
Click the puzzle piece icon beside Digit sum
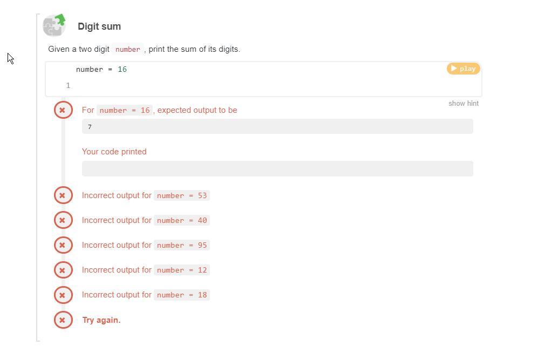pyautogui.click(x=54, y=25)
